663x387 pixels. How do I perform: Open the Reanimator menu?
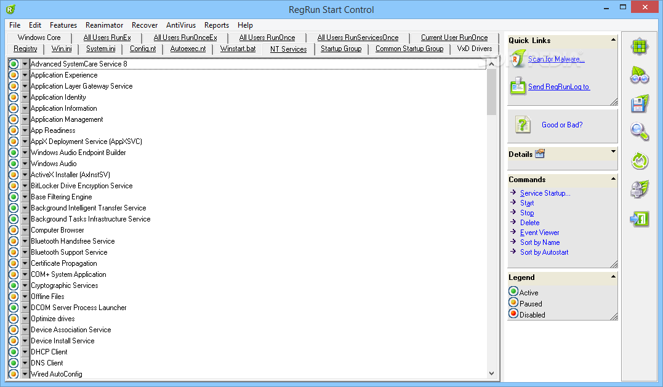pos(104,25)
